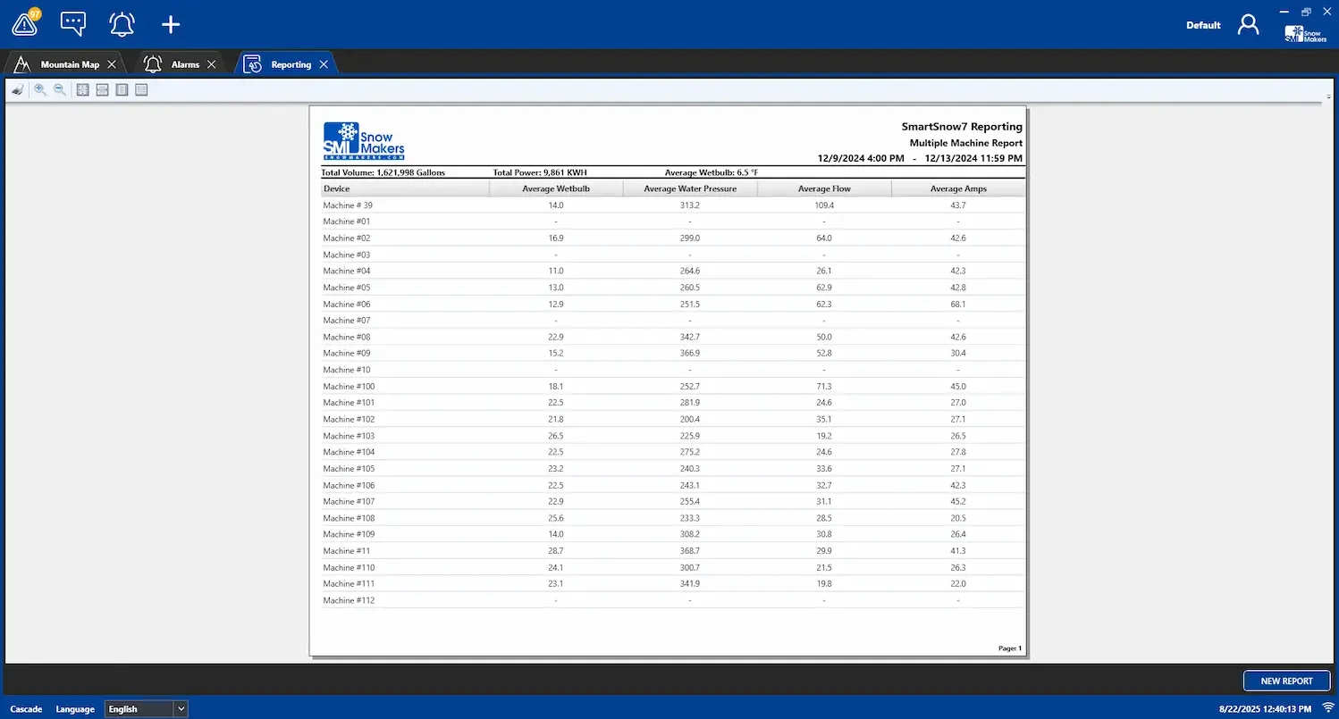Image resolution: width=1339 pixels, height=719 pixels.
Task: Click the NEW REPORT button
Action: (x=1286, y=681)
